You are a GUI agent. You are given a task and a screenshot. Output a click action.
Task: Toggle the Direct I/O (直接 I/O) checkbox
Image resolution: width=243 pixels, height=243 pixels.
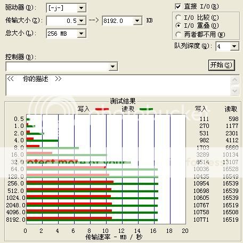pos(178,7)
